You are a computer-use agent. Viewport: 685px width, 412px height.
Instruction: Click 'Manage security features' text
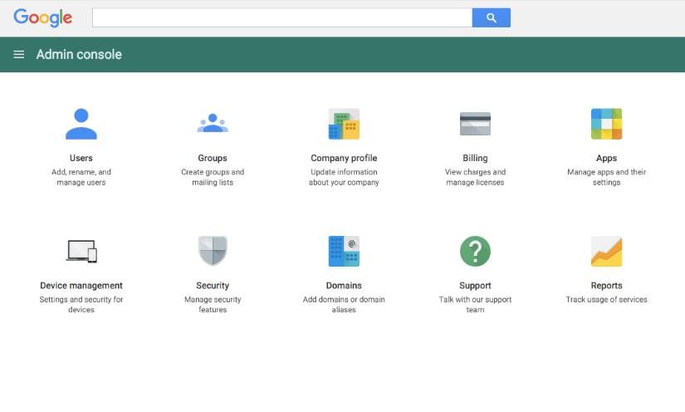pyautogui.click(x=213, y=305)
